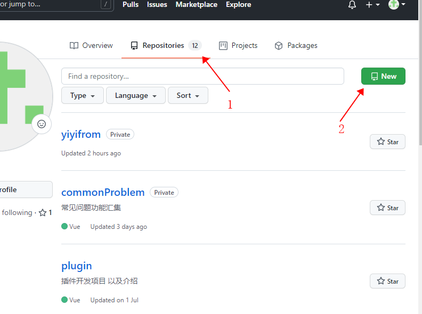Click the green Vue language dot for commonProblem
The image size is (422, 314).
[x=64, y=226]
